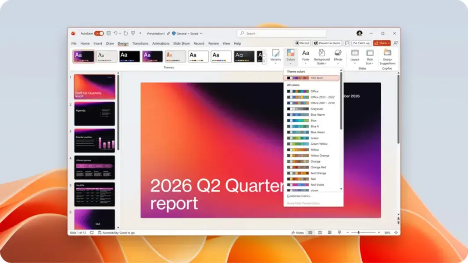Open the Customize Quick Access Toolbar arrow
Image resolution: width=468 pixels, height=263 pixels.
140,33
